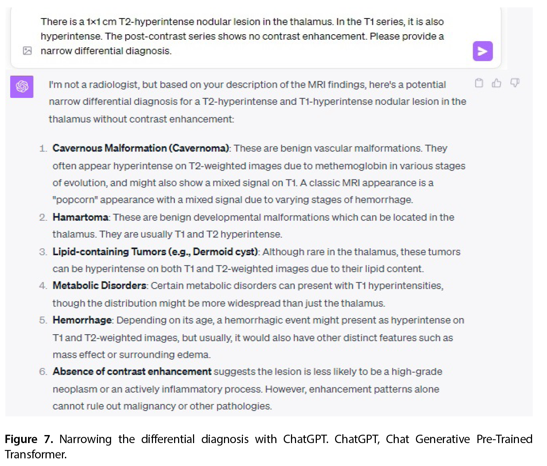Image resolution: width=547 pixels, height=466 pixels.
Task: Click the 'Cavernous Malformation (Cavernoma)' heading
Action: coord(141,148)
